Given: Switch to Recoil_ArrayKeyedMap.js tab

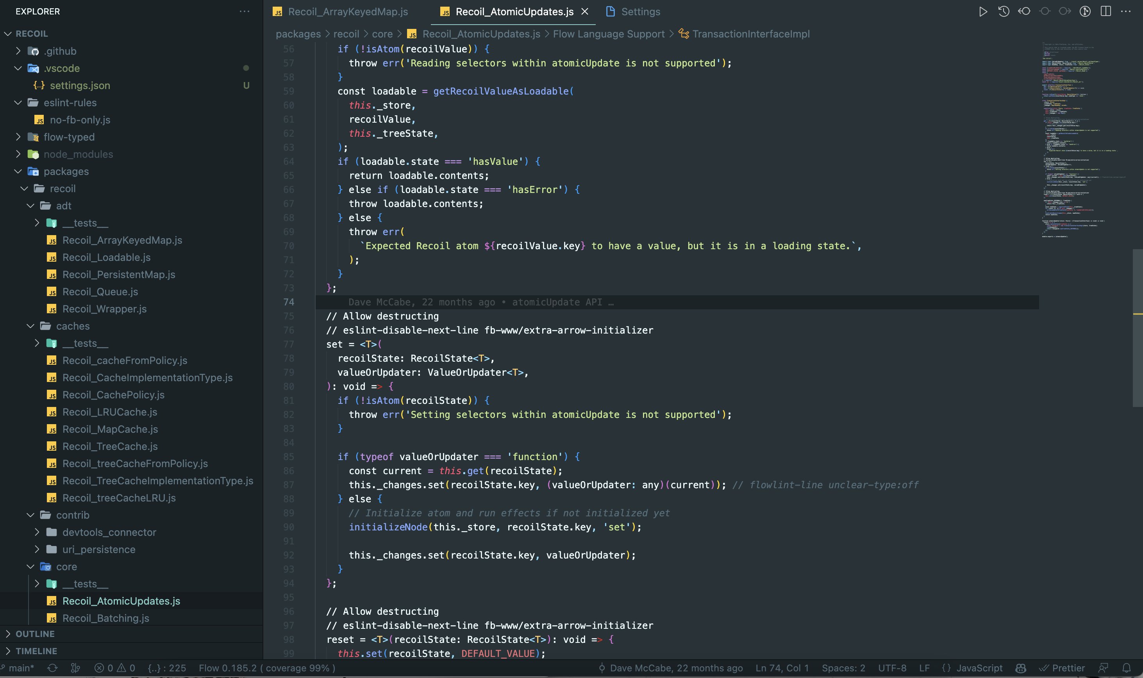Looking at the screenshot, I should 347,11.
